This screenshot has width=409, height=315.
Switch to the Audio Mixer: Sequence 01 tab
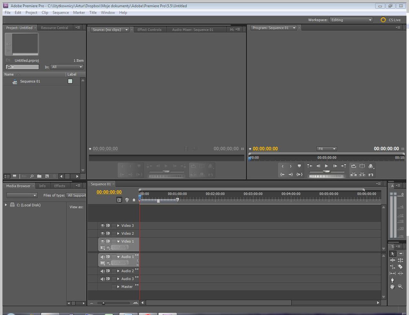(193, 30)
